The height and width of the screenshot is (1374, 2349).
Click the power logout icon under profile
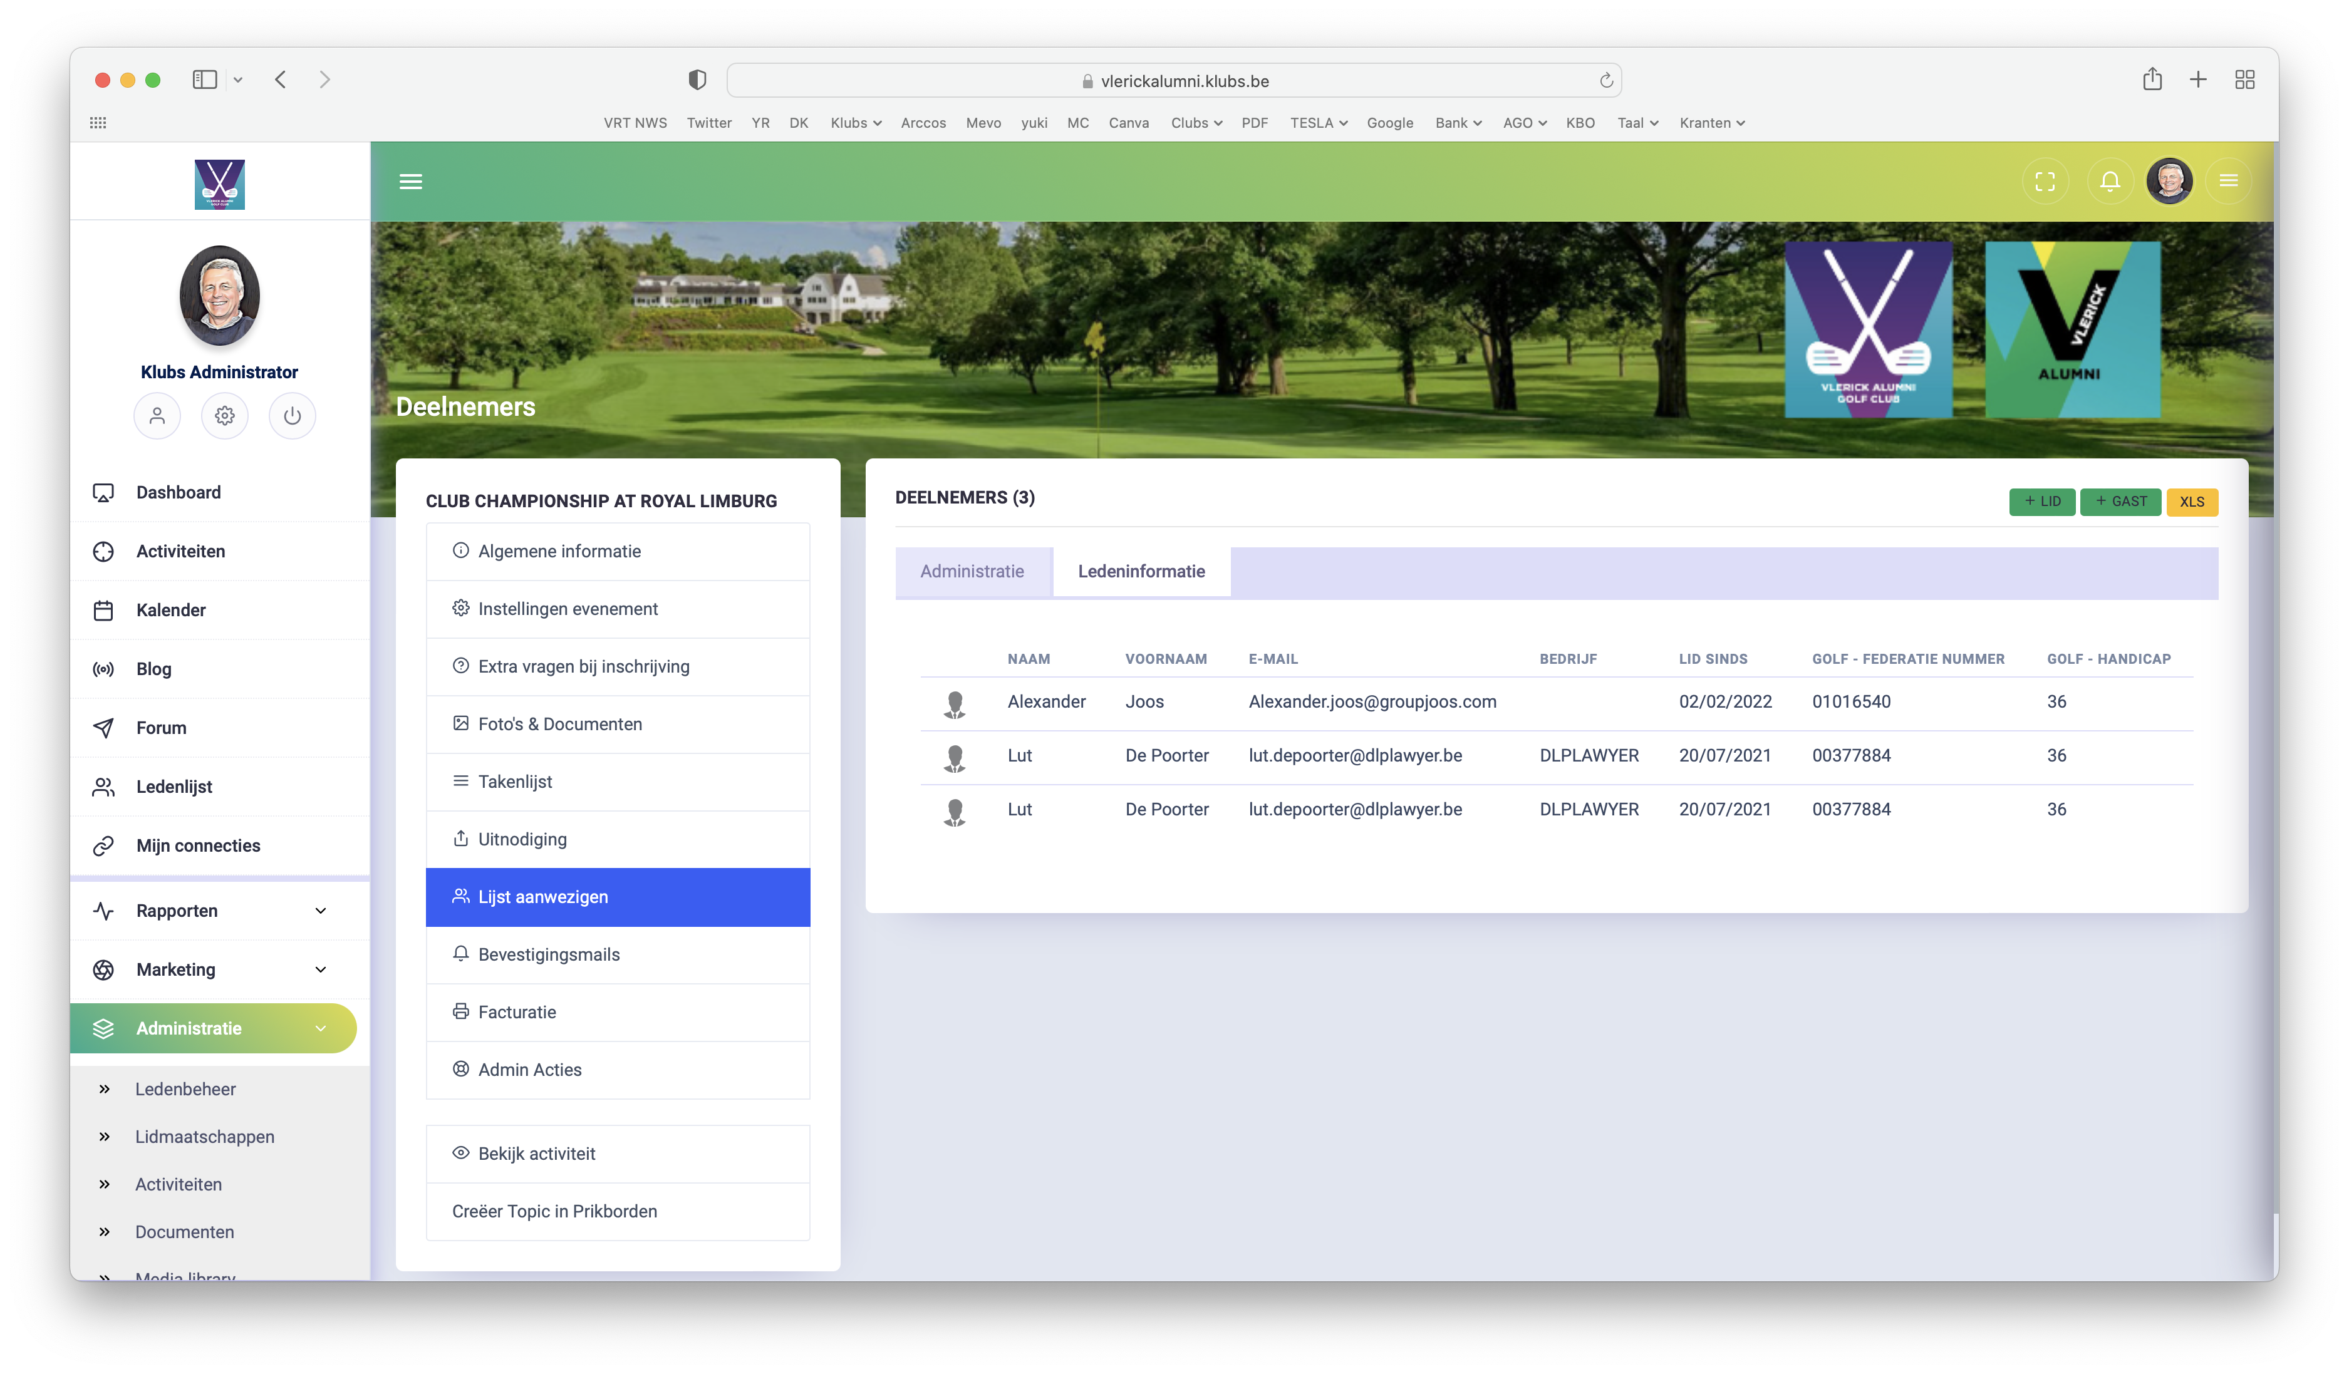[x=292, y=416]
